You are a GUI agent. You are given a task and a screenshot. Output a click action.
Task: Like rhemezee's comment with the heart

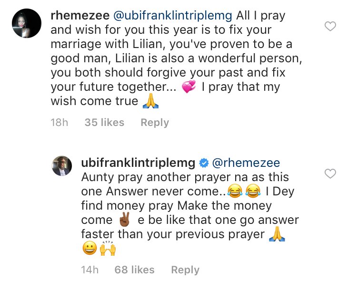point(330,26)
